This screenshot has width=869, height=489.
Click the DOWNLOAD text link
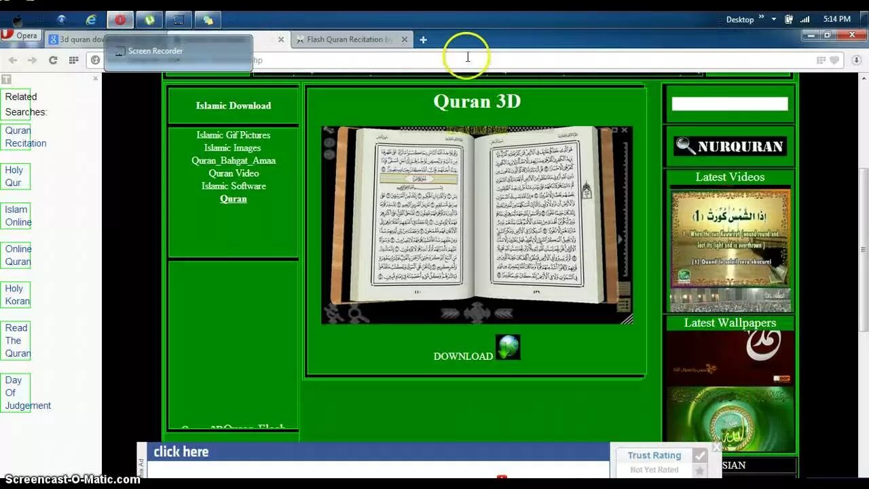463,356
